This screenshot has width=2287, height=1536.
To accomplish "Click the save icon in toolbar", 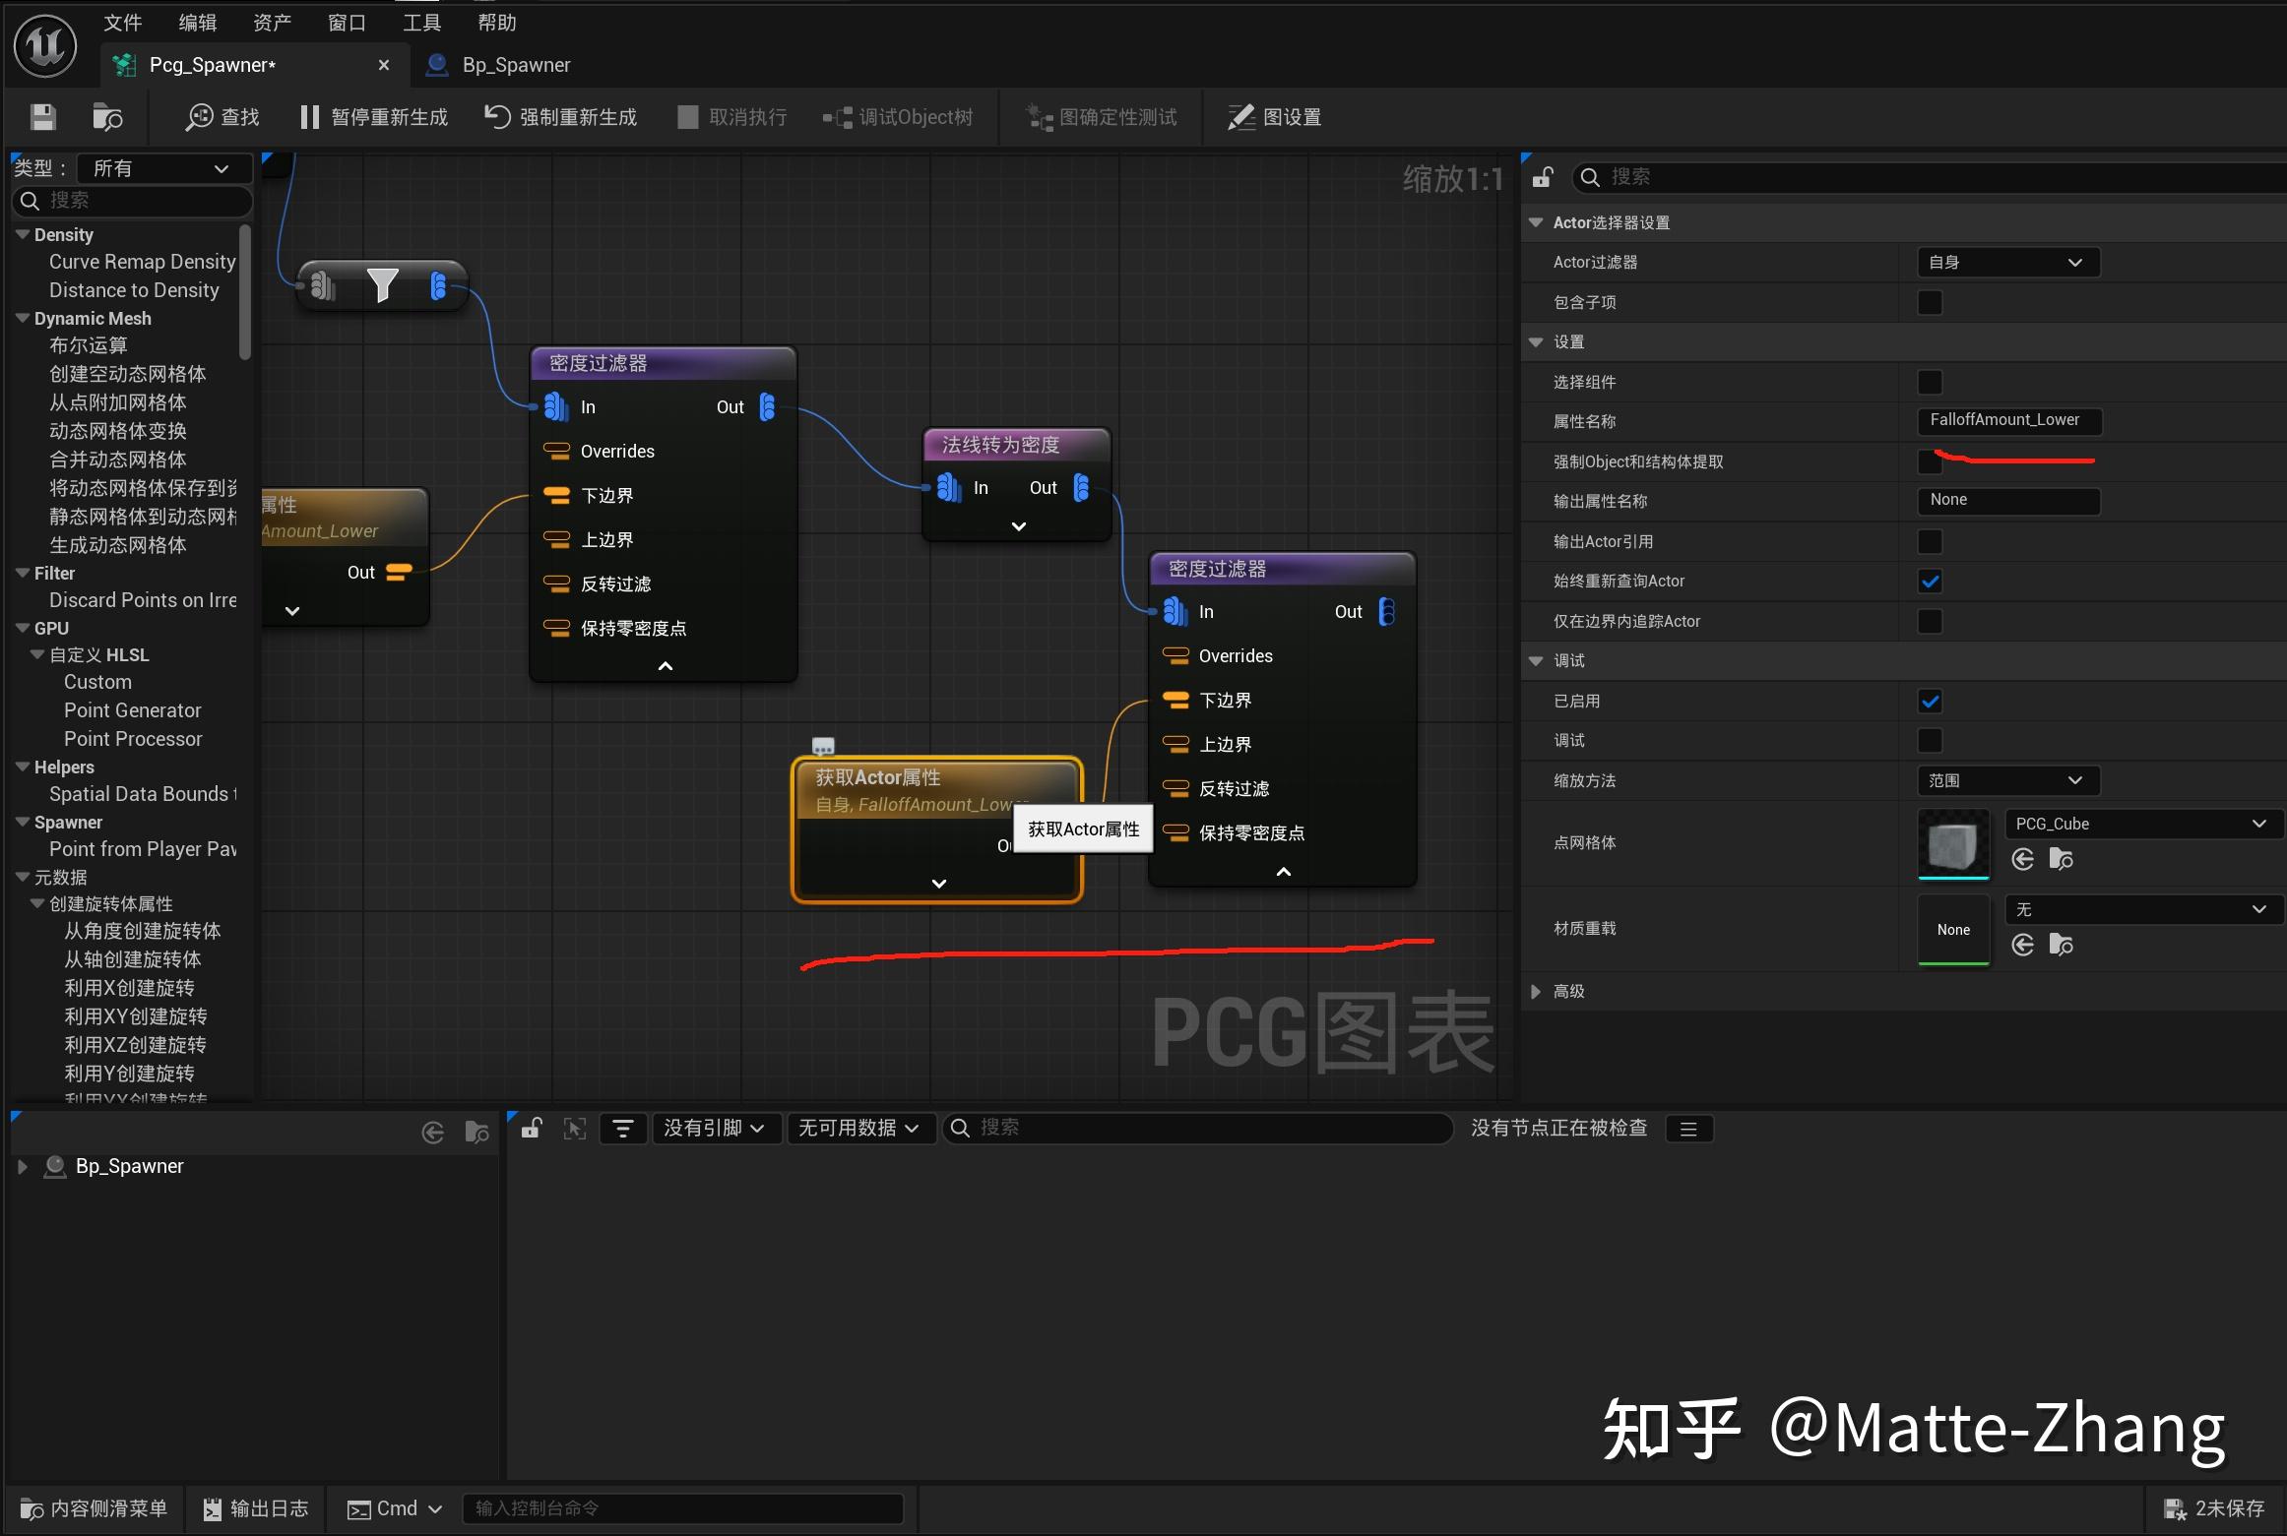I will tap(42, 117).
